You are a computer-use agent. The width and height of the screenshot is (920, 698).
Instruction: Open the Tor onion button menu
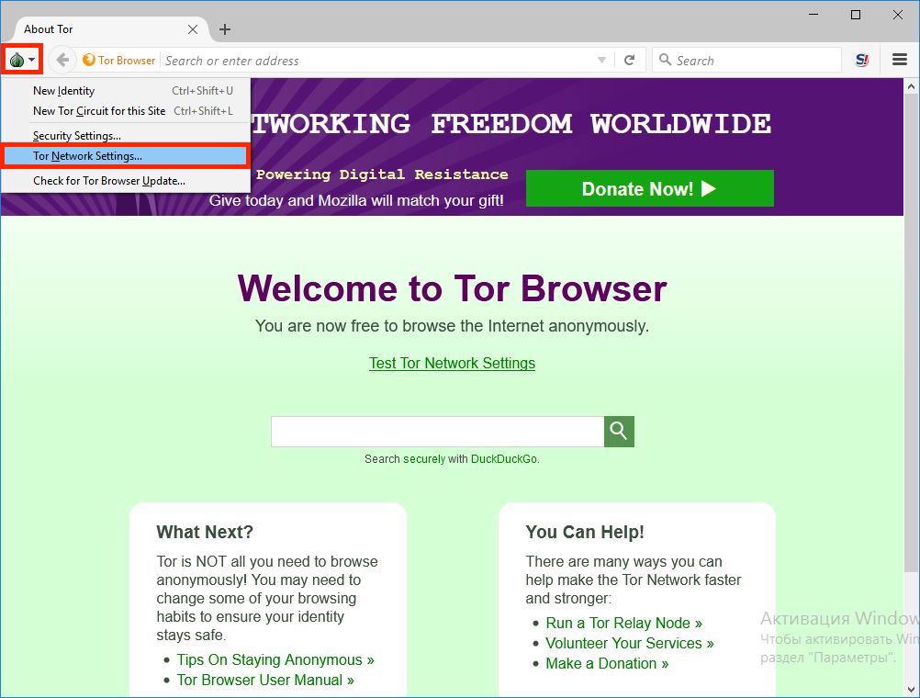pos(22,60)
